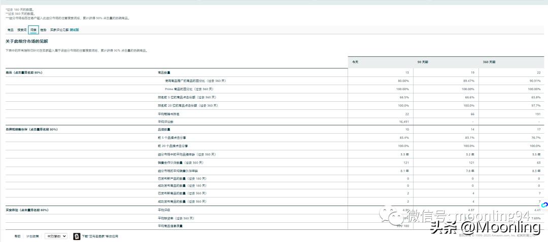Click the 品牌和销售伙伴 section label

point(31,130)
